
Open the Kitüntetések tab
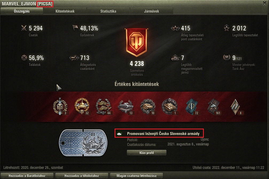tap(65, 11)
